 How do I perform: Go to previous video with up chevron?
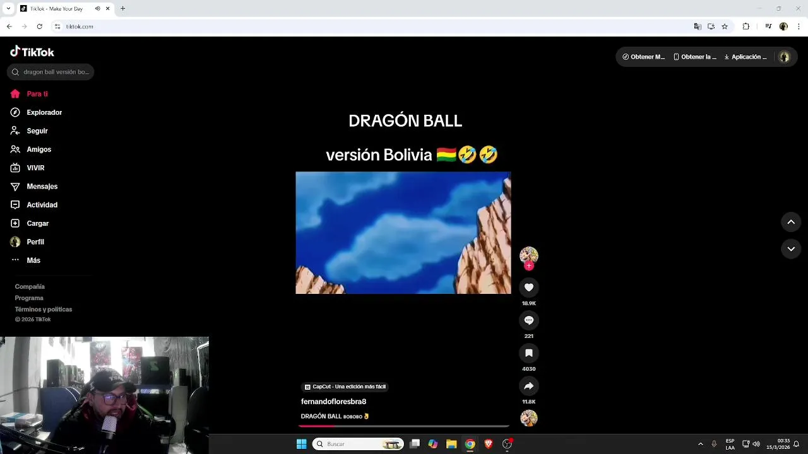tap(791, 222)
